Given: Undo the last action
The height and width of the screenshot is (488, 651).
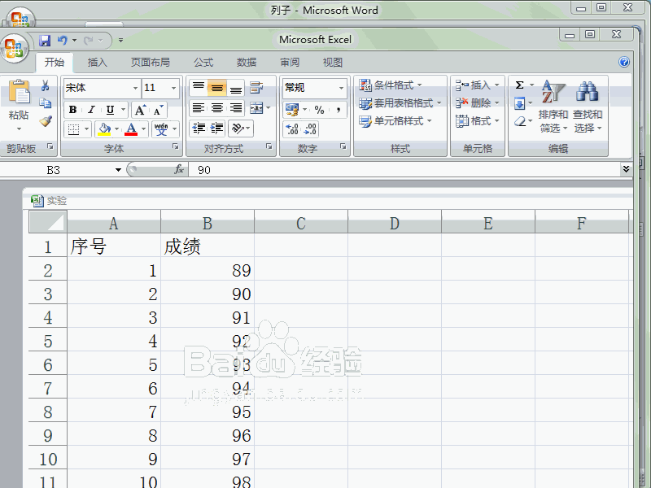Looking at the screenshot, I should click(63, 40).
